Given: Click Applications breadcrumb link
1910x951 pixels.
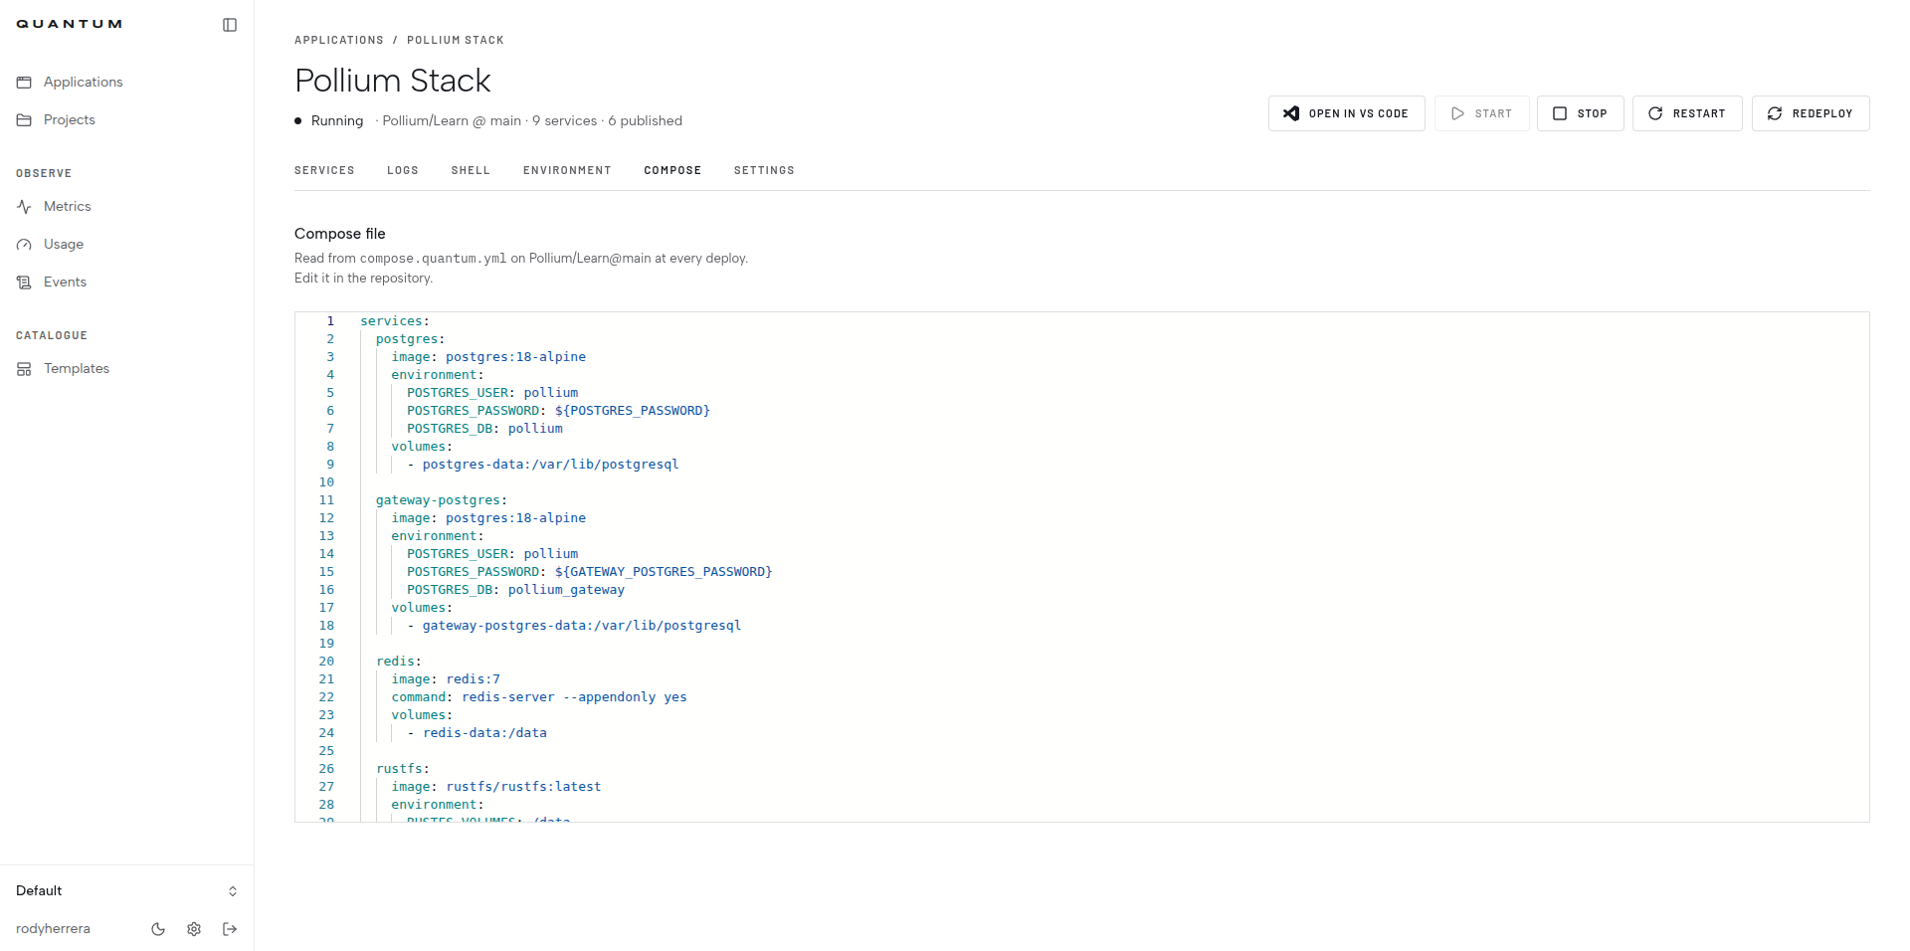Looking at the screenshot, I should pos(339,40).
